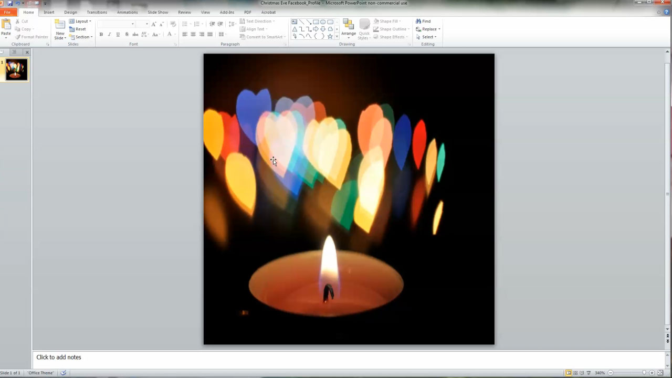672x378 pixels.
Task: Open the Transitions ribbon tab
Action: [x=97, y=12]
